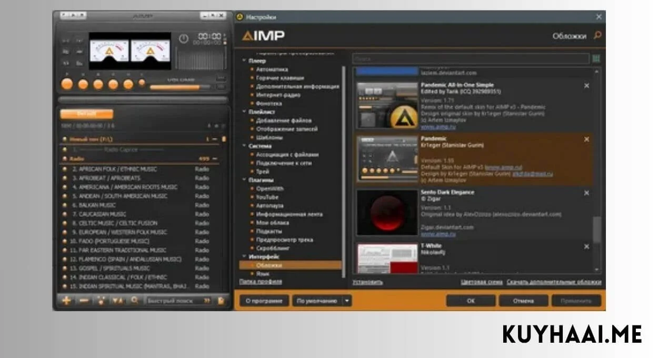Click the power timer icon near the clock
The width and height of the screenshot is (658, 358).
tap(183, 38)
